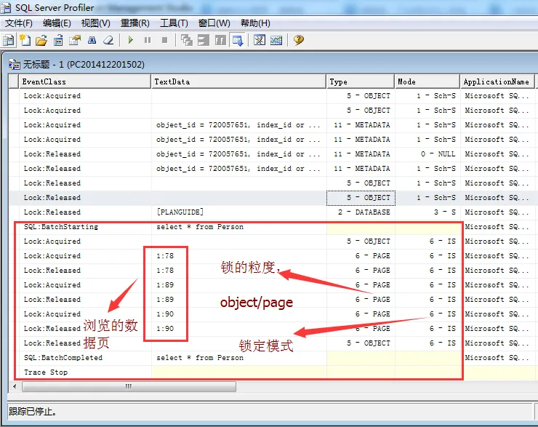
Task: Toggle the Auto Scroll window icon
Action: 238,40
